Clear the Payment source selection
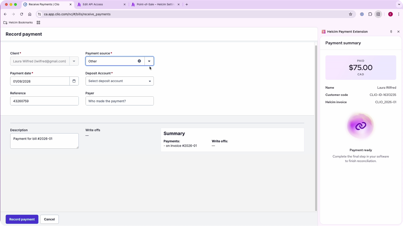The height and width of the screenshot is (226, 403). 139,61
